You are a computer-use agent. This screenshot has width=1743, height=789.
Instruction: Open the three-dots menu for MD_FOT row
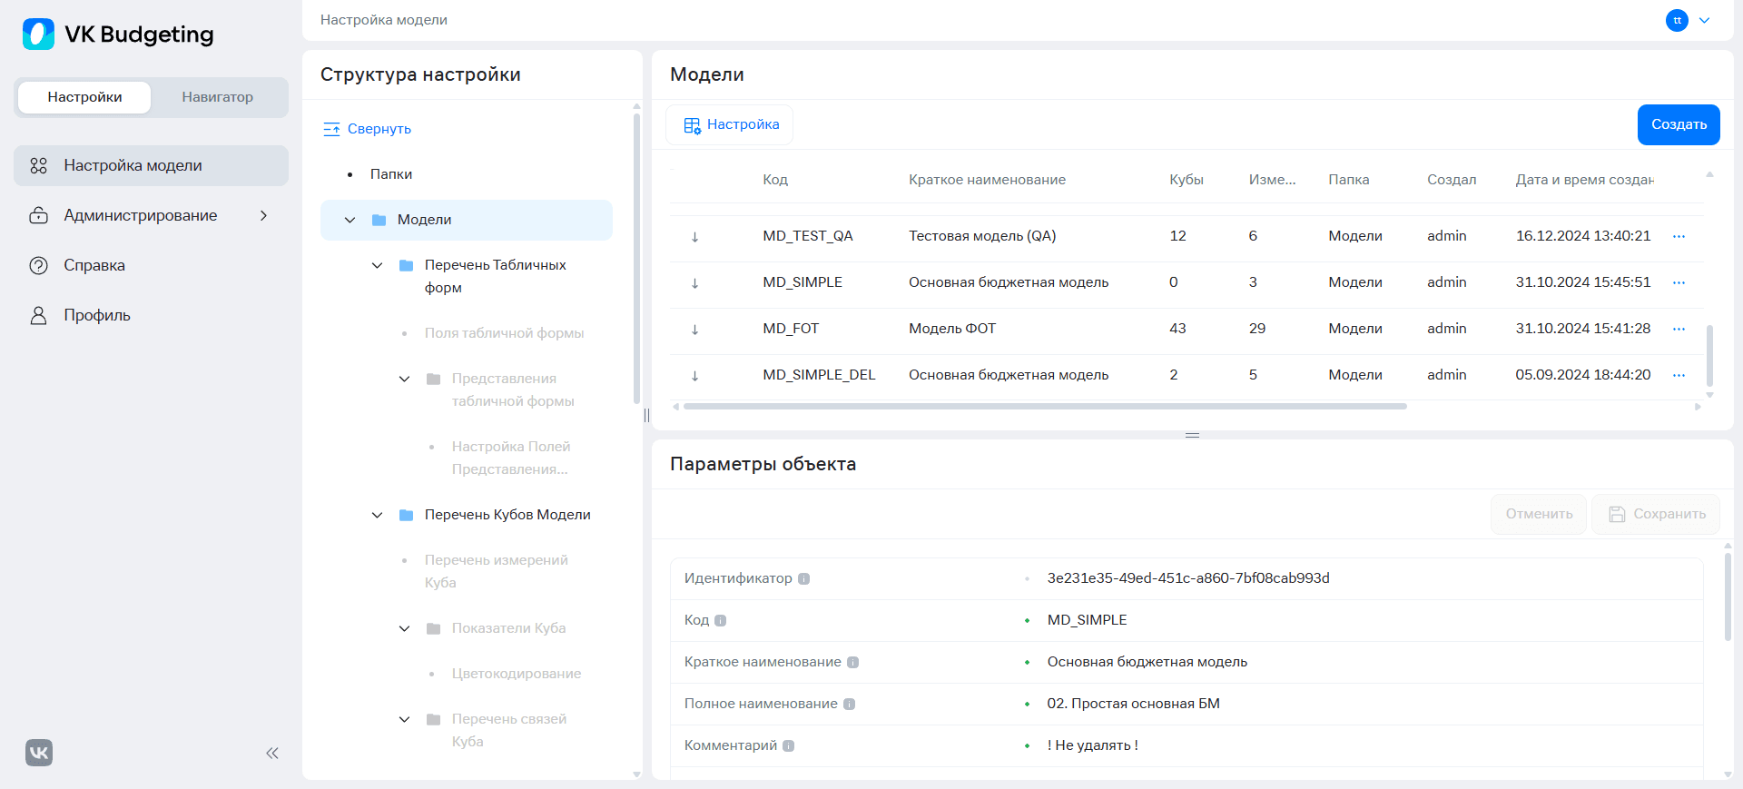point(1679,329)
